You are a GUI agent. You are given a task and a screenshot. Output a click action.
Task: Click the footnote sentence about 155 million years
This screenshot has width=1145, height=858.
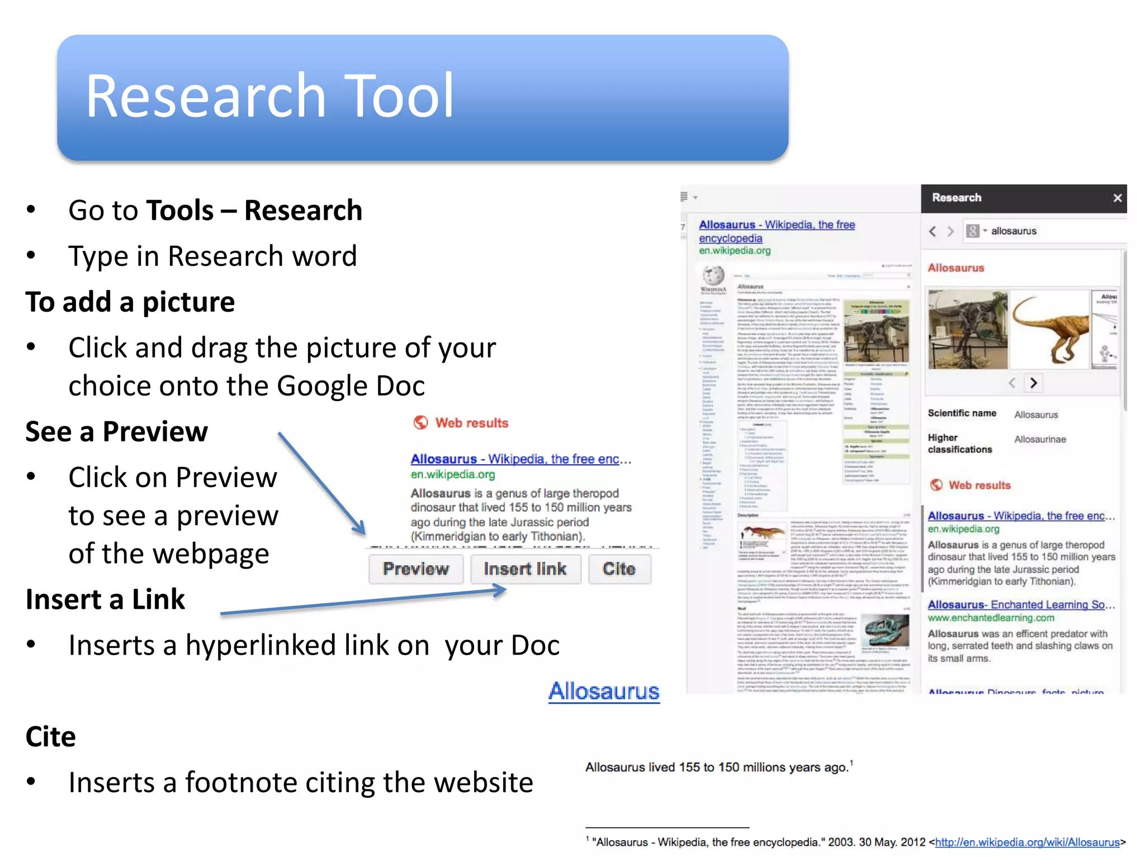[x=719, y=767]
